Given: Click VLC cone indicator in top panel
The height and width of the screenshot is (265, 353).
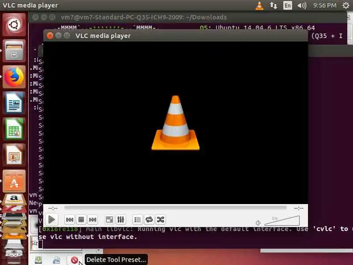Looking at the screenshot, I should click(259, 5).
